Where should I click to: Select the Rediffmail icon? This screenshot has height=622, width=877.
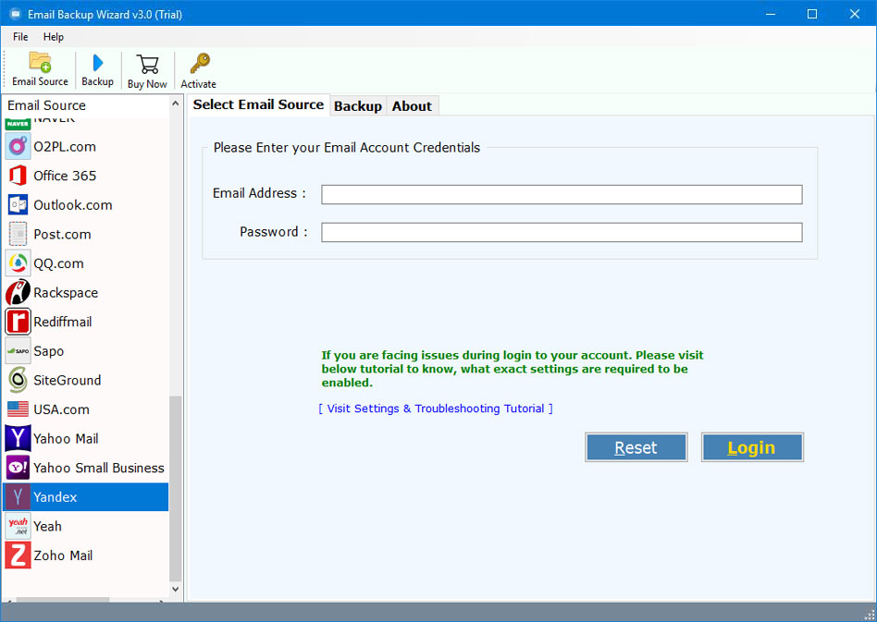coord(18,322)
